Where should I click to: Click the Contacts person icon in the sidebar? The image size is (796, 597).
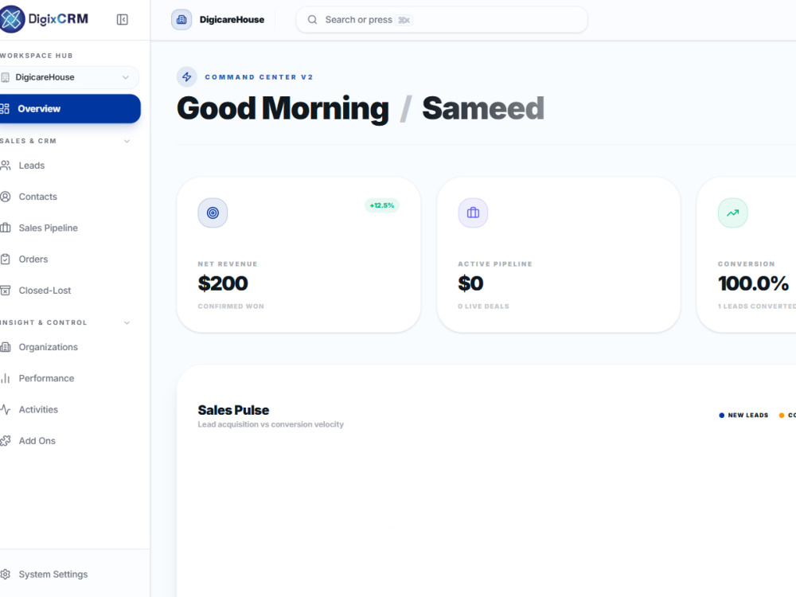tap(5, 197)
